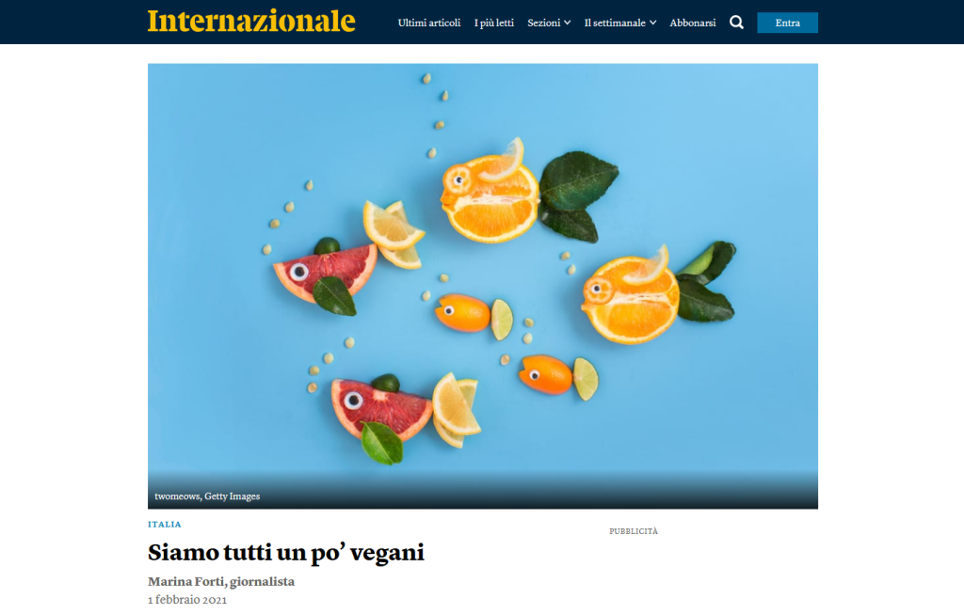Click the orange fish with avocado tail
The image size is (964, 614).
pyautogui.click(x=658, y=293)
